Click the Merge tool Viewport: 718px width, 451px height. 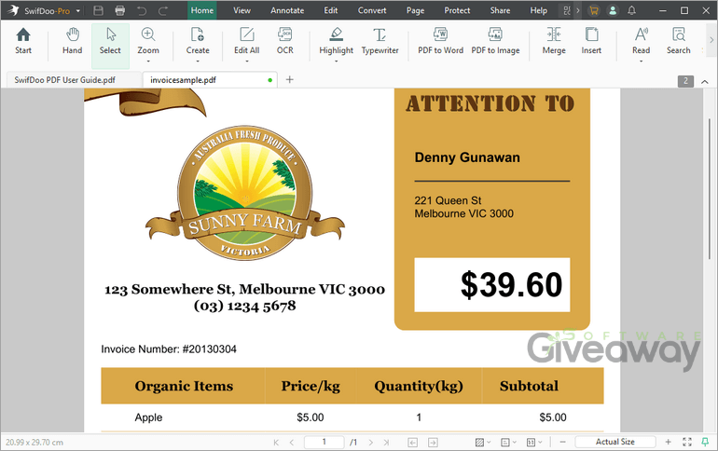click(x=554, y=41)
